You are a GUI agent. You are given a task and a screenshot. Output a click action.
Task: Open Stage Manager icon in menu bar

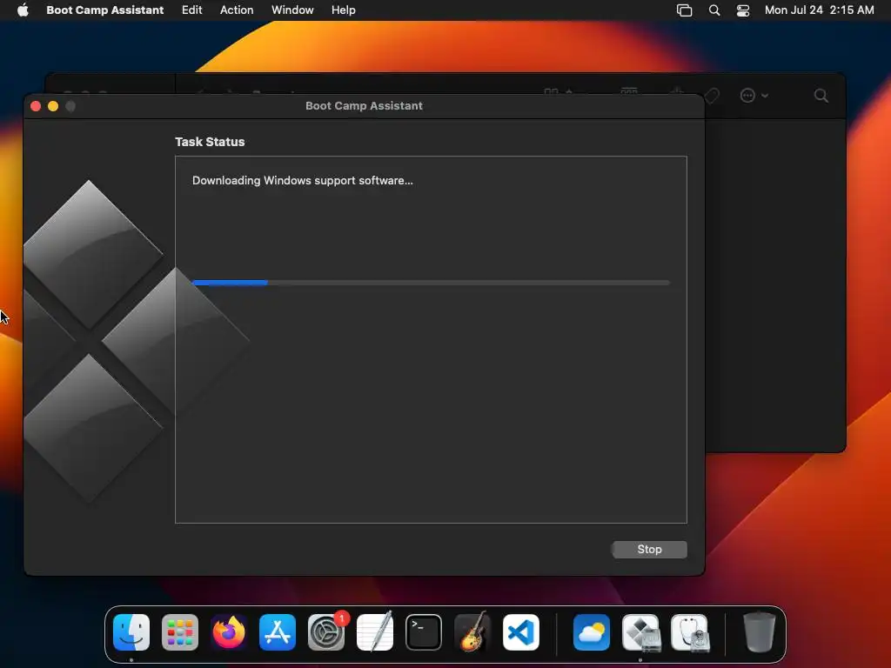(684, 10)
